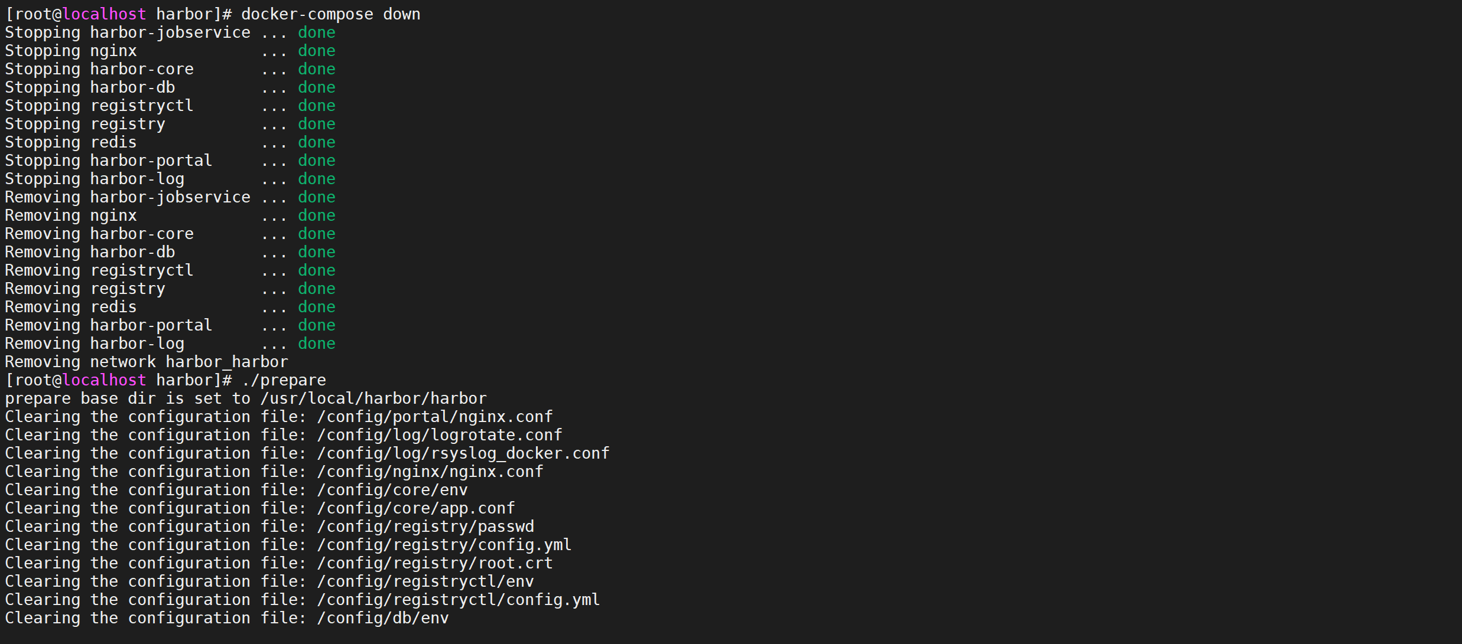
Task: Click path /config/db/env
Action: tap(383, 618)
